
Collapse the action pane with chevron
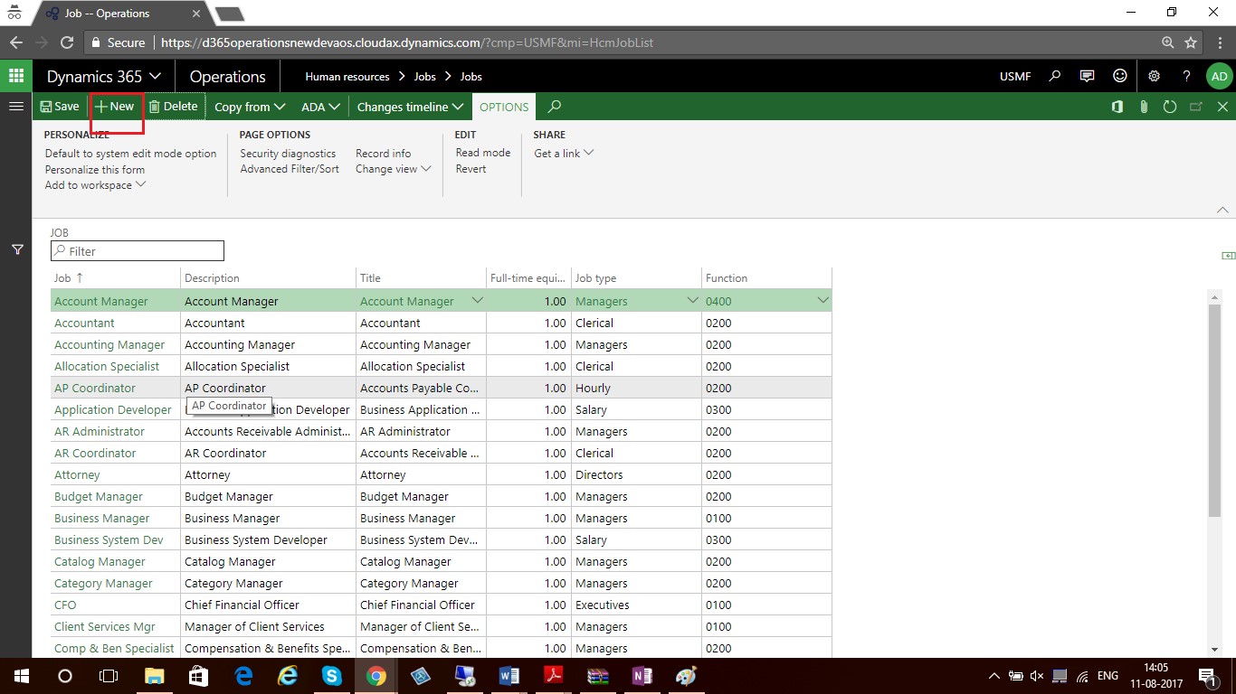1222,210
